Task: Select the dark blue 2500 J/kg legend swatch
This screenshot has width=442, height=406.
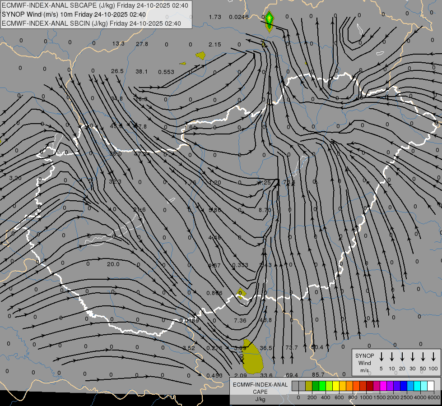Action: click(403, 386)
